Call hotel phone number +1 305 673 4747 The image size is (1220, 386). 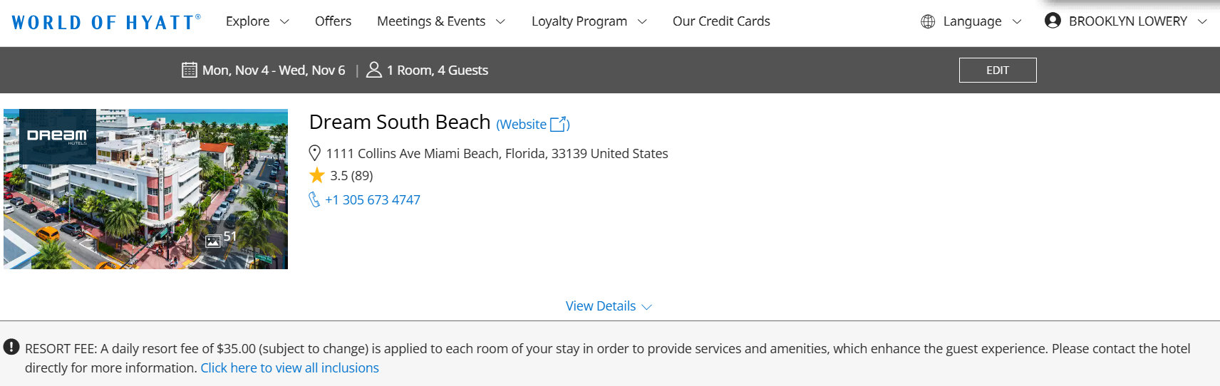coord(373,200)
